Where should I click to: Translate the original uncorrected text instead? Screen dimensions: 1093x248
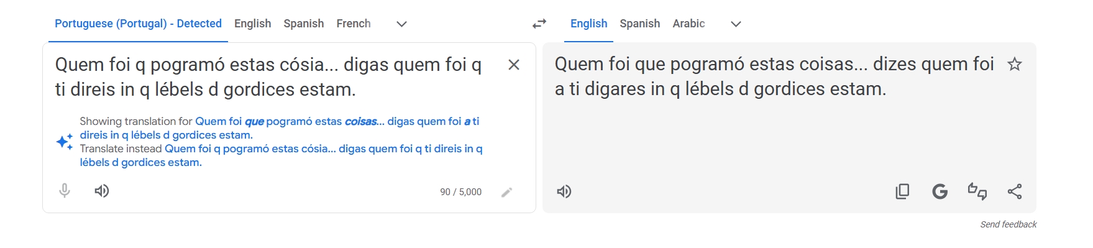point(281,155)
